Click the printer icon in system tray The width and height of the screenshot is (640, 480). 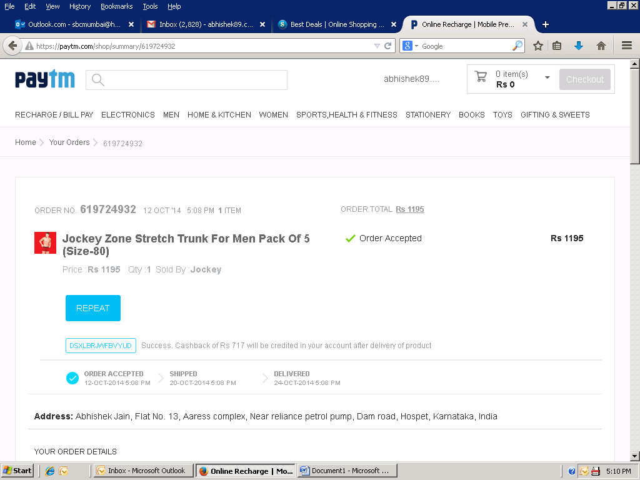coord(596,471)
